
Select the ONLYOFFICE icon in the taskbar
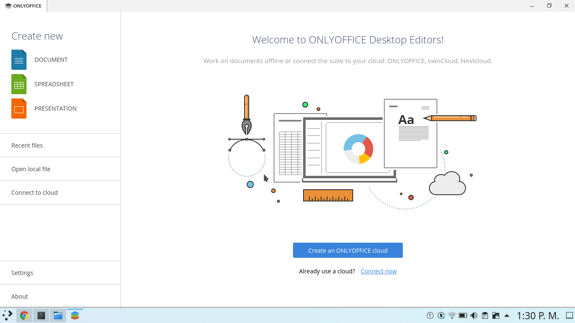tap(75, 315)
